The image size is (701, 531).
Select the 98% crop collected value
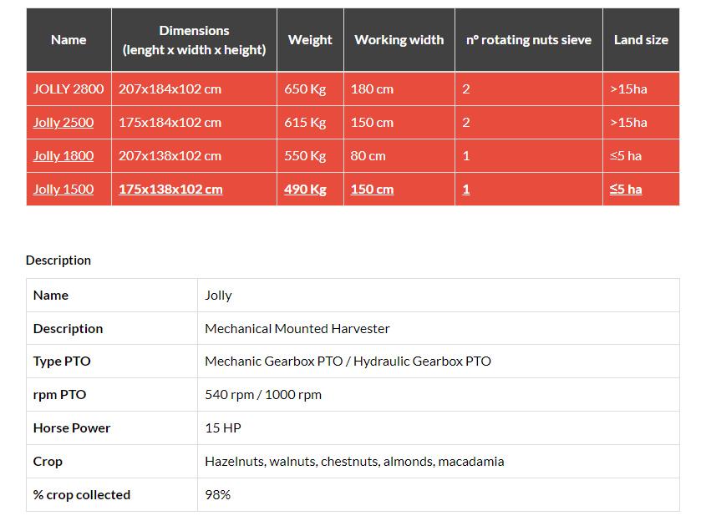217,495
